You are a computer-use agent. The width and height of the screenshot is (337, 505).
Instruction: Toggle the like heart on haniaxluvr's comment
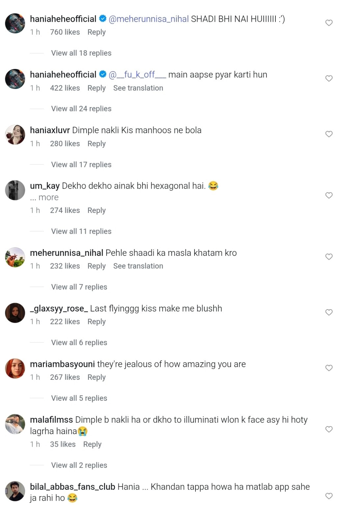(x=329, y=134)
